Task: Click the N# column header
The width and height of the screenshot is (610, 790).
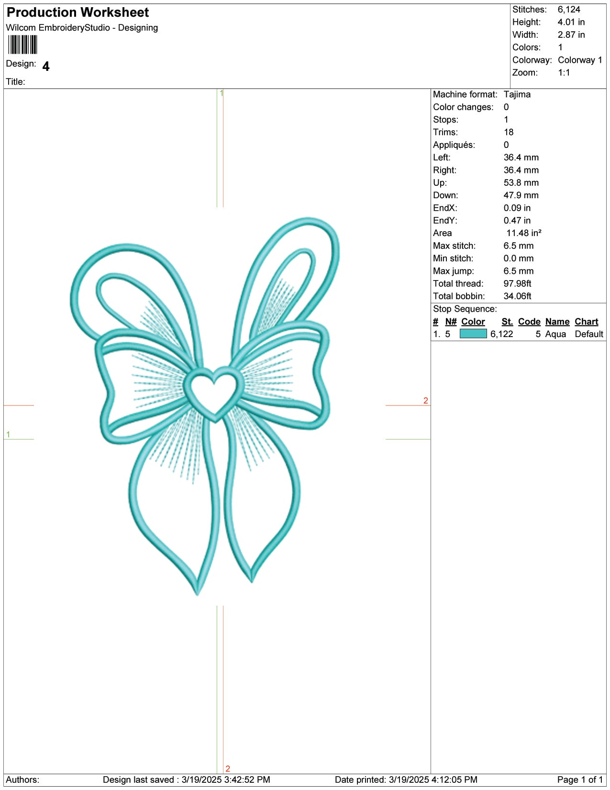Action: [x=451, y=322]
